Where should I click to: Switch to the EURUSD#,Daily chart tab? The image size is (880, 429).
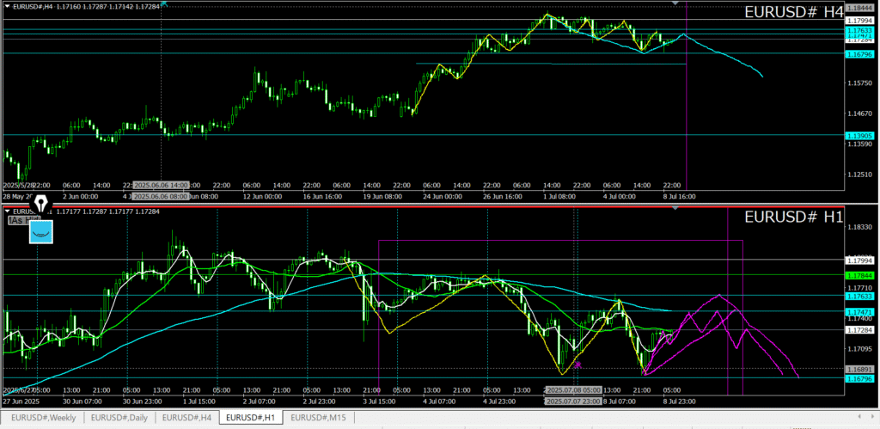pos(119,417)
